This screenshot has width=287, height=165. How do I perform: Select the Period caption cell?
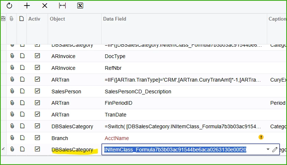pos(277,103)
